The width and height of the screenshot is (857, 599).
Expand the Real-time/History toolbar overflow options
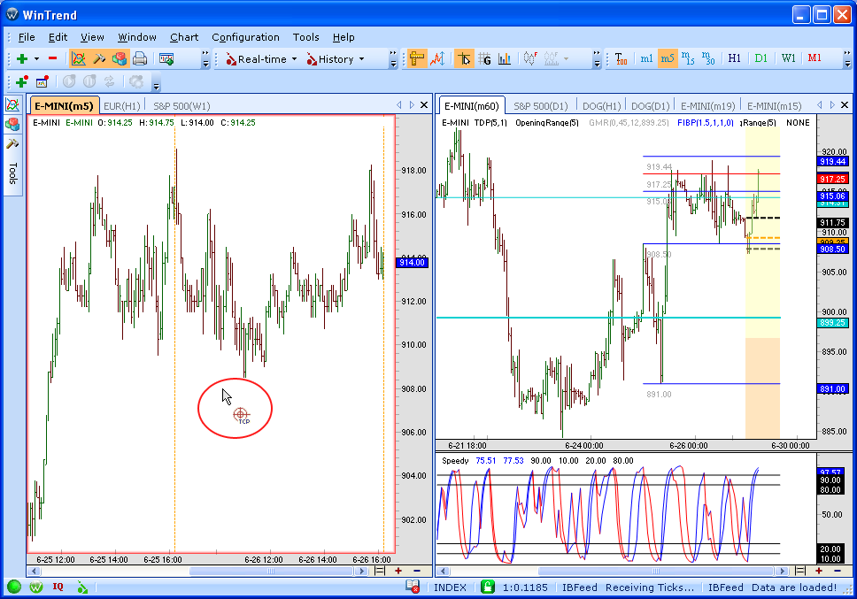point(393,59)
